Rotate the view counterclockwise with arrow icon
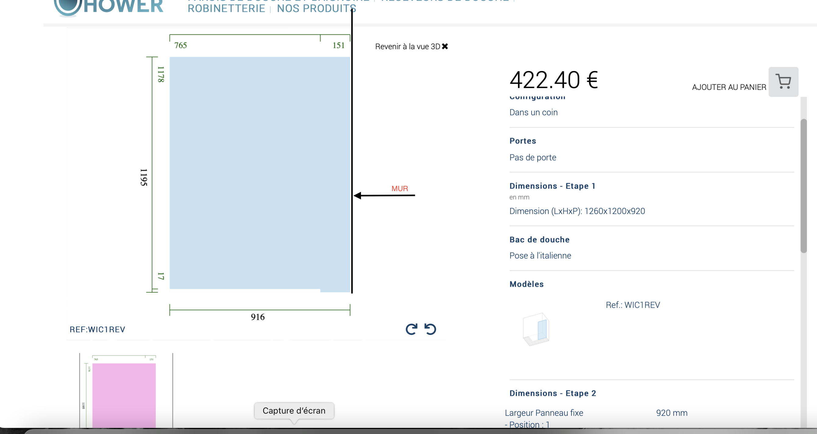This screenshot has width=817, height=434. point(430,329)
